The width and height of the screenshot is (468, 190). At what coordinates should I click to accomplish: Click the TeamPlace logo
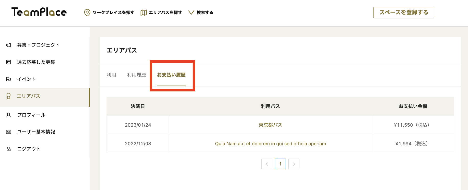coord(39,12)
